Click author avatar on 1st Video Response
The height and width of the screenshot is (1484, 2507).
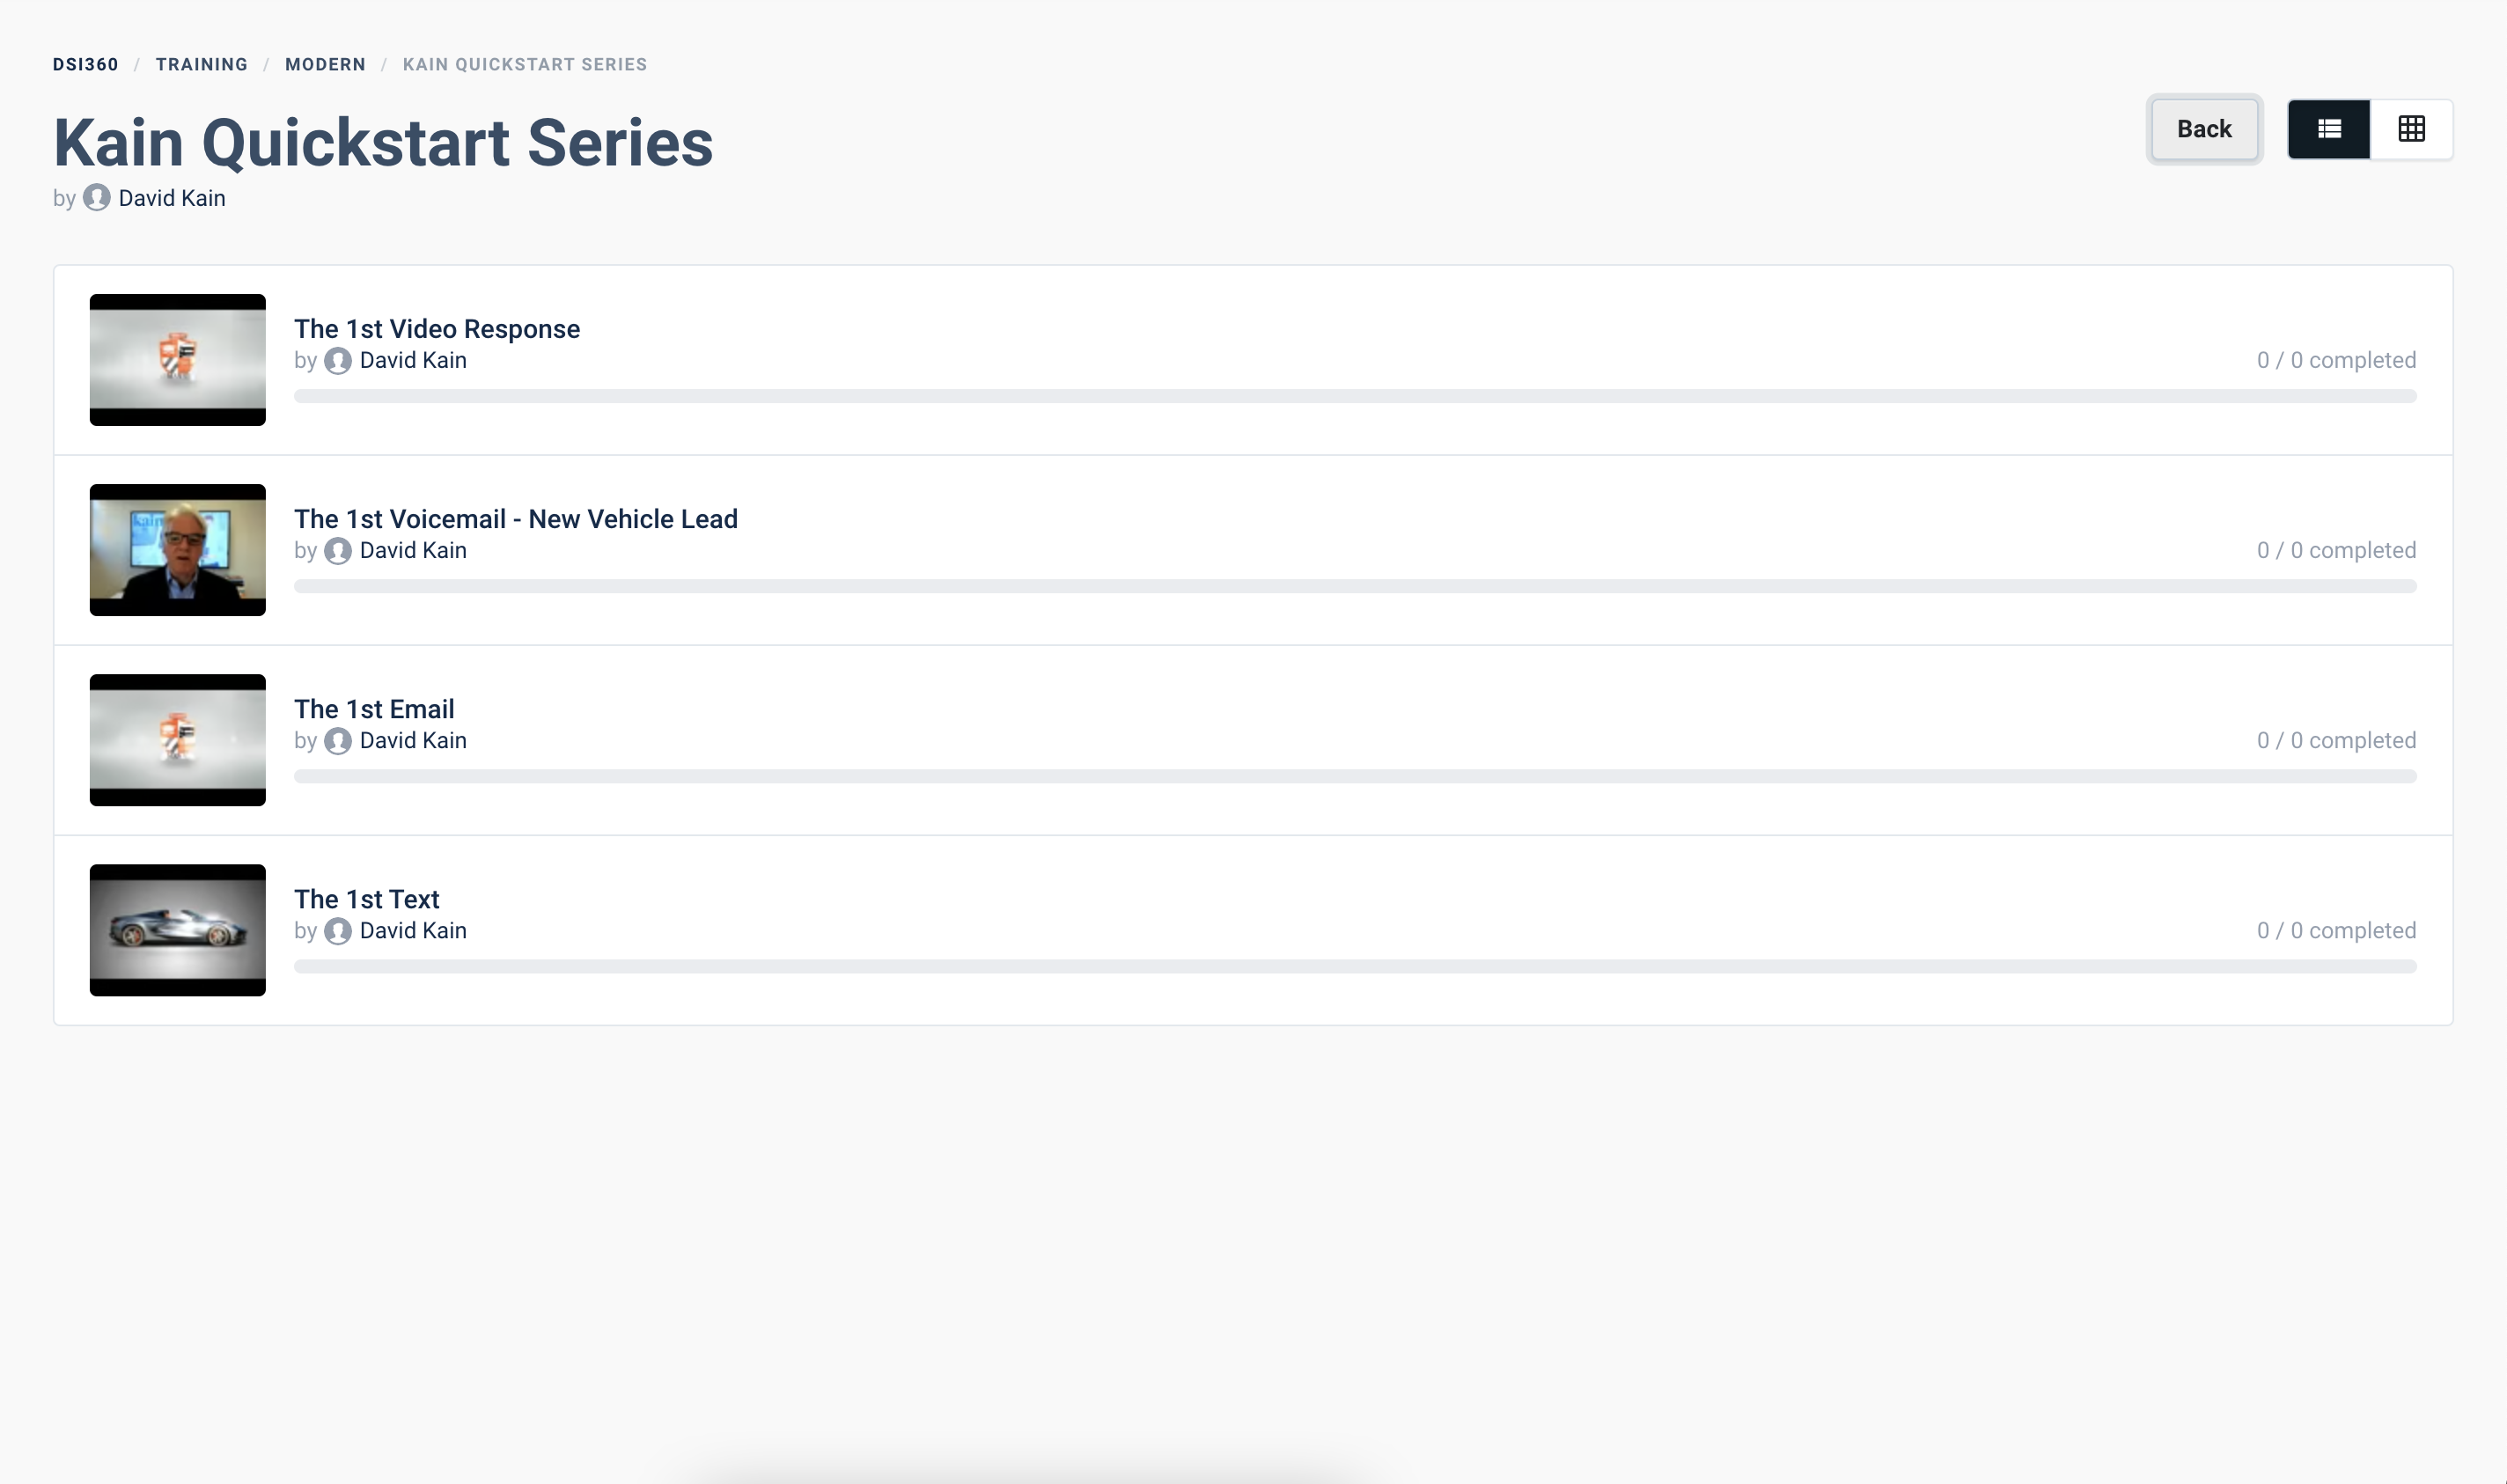click(x=338, y=361)
